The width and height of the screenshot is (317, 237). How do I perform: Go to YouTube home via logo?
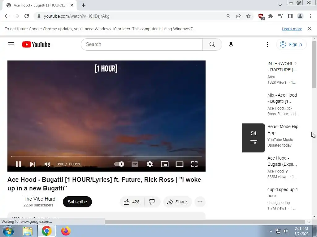(36, 44)
